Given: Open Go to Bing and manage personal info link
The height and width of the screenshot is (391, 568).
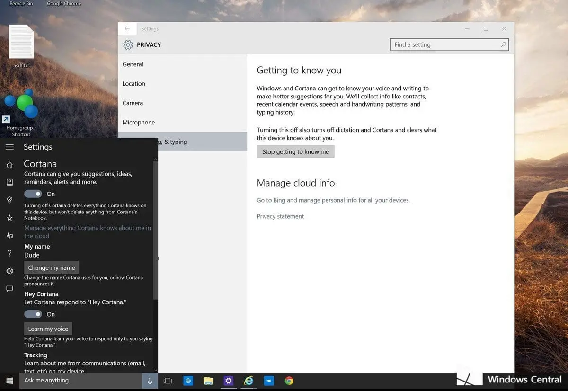Looking at the screenshot, I should click(x=333, y=200).
